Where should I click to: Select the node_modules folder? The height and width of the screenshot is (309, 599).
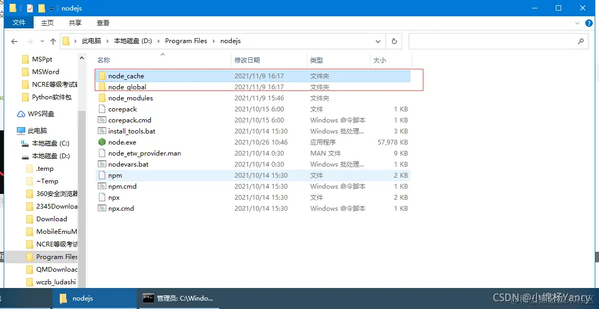(252, 98)
